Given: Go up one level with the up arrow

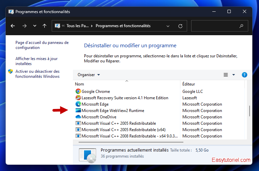Looking at the screenshot, I should 44,26.
